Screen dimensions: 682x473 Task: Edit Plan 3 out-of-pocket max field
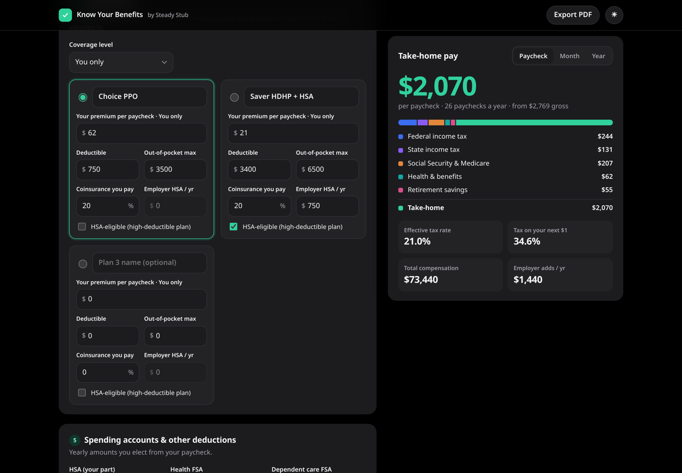coord(175,336)
